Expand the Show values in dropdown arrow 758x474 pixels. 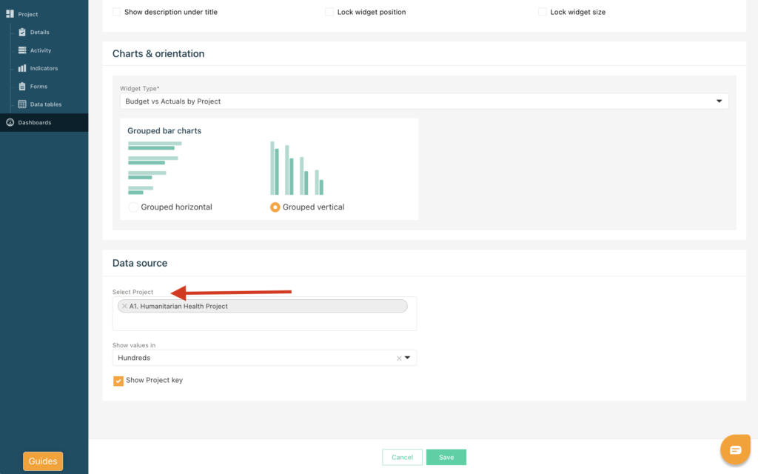pos(408,358)
